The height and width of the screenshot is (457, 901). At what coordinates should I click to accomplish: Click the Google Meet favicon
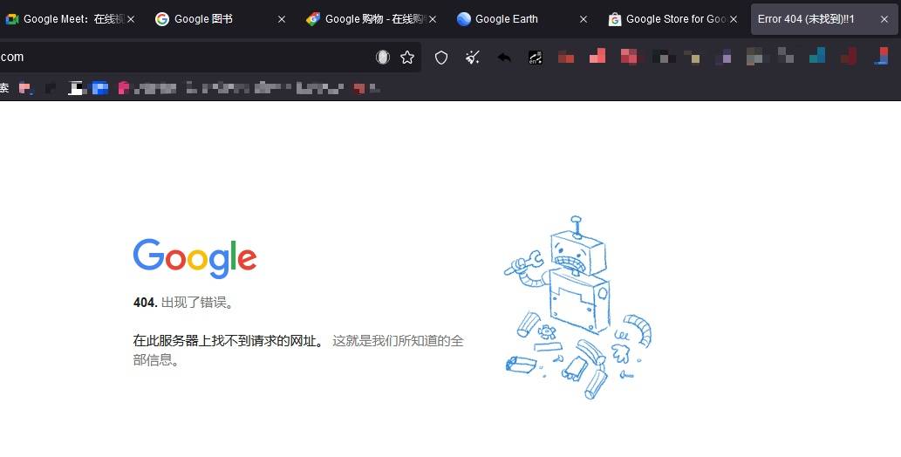12,19
